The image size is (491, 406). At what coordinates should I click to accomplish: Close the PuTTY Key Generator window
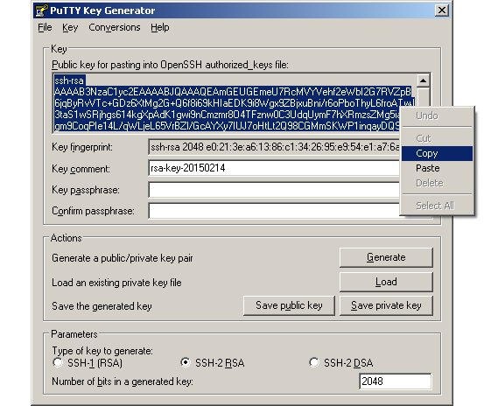point(441,10)
